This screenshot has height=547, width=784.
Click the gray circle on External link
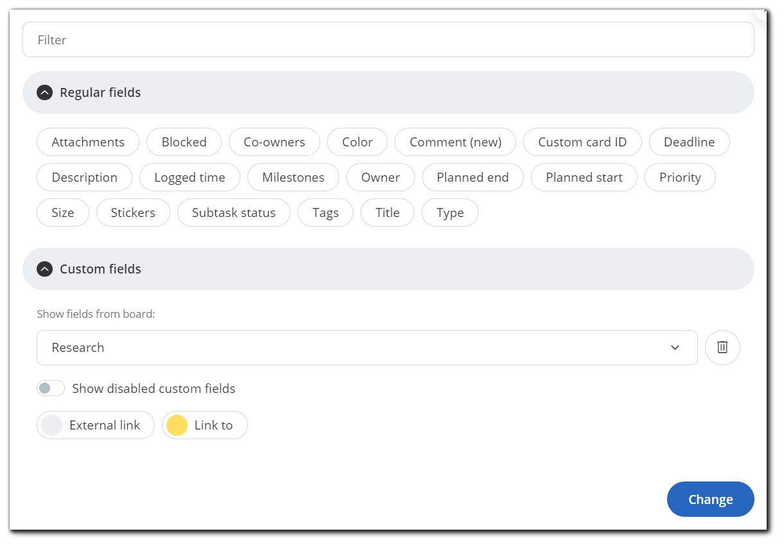coord(52,425)
